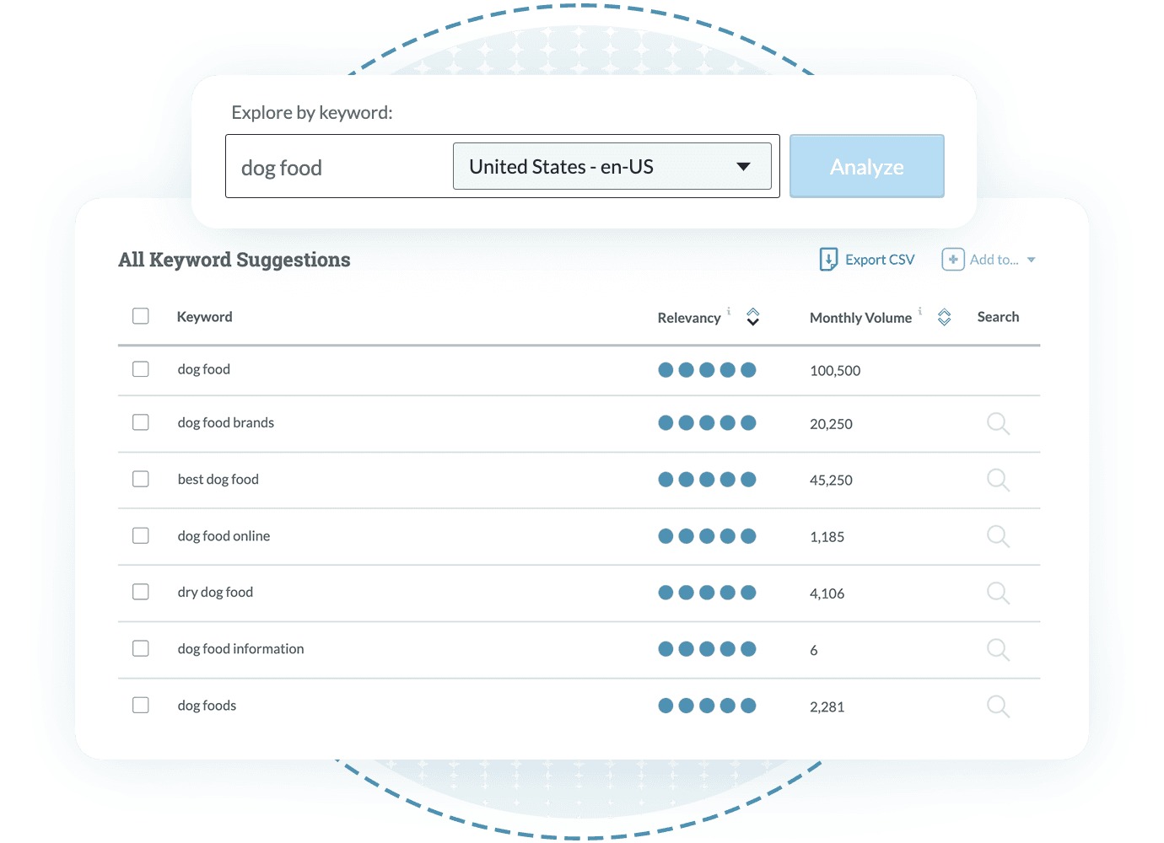Image resolution: width=1164 pixels, height=843 pixels.
Task: Open the United States - en-US dropdown
Action: pyautogui.click(x=612, y=166)
